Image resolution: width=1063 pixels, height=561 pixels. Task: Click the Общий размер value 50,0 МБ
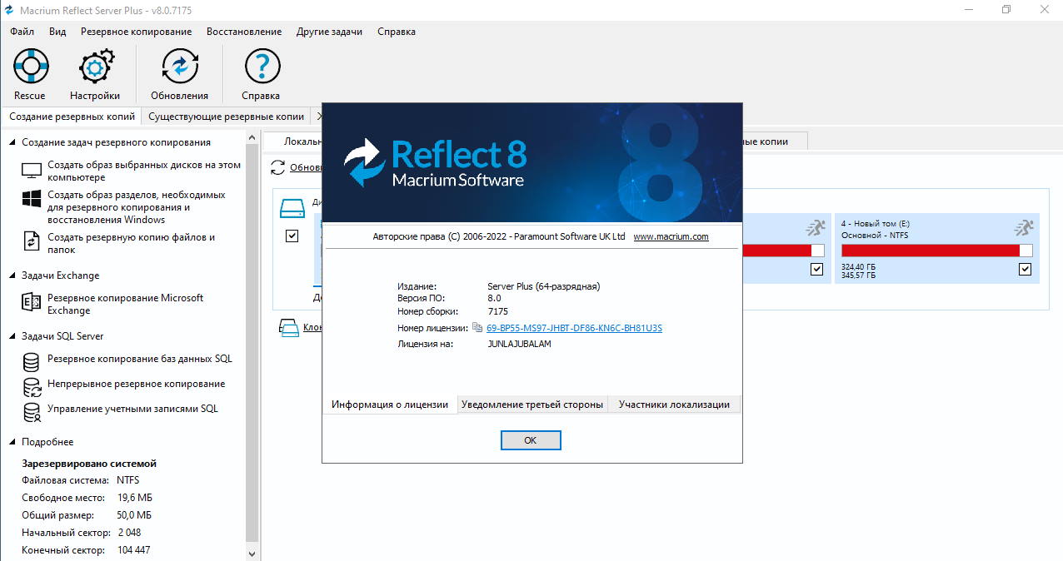pyautogui.click(x=135, y=515)
